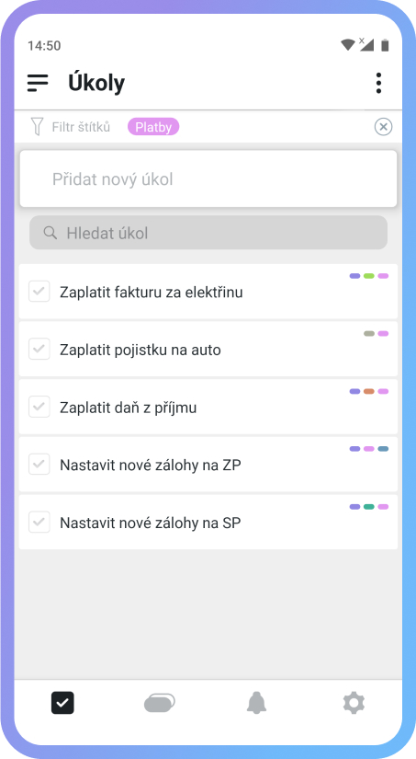Open settings with the gear icon
The height and width of the screenshot is (759, 416).
click(354, 703)
